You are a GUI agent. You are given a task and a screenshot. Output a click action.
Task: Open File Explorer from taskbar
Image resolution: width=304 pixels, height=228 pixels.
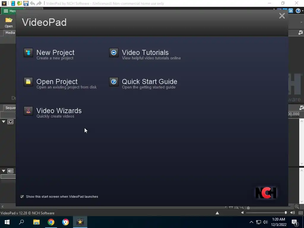click(36, 222)
